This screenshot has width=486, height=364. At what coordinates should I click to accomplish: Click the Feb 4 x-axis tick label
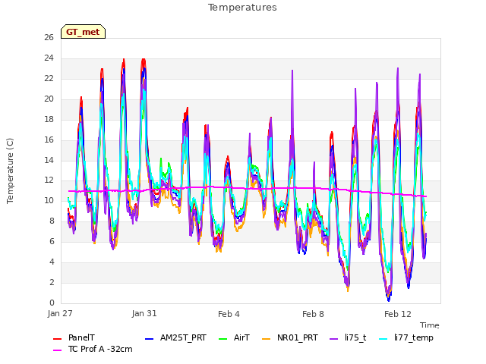(229, 314)
